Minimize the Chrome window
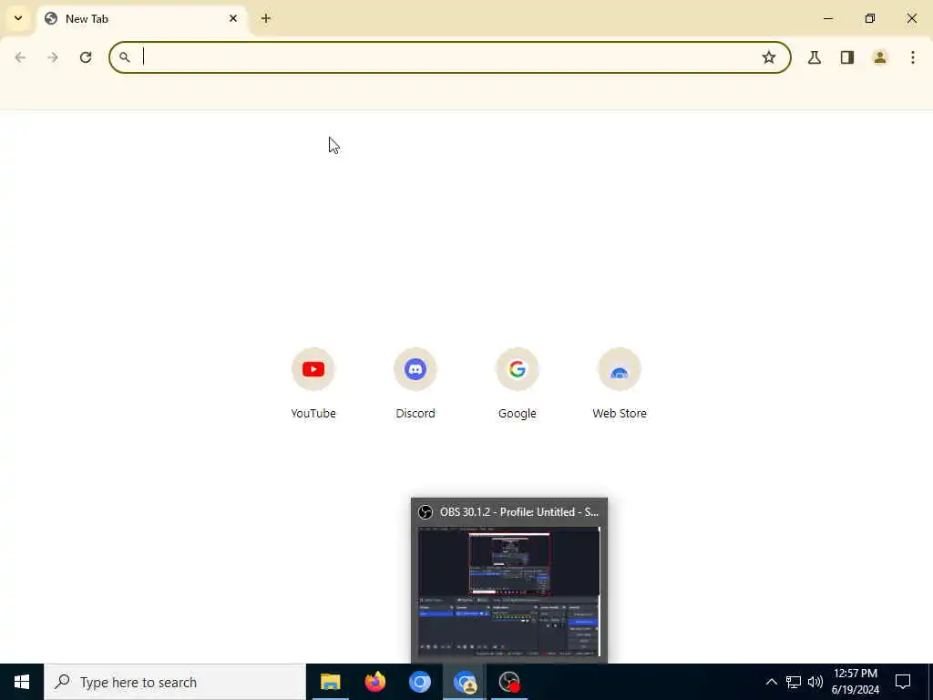Viewport: 933px width, 700px height. click(827, 18)
